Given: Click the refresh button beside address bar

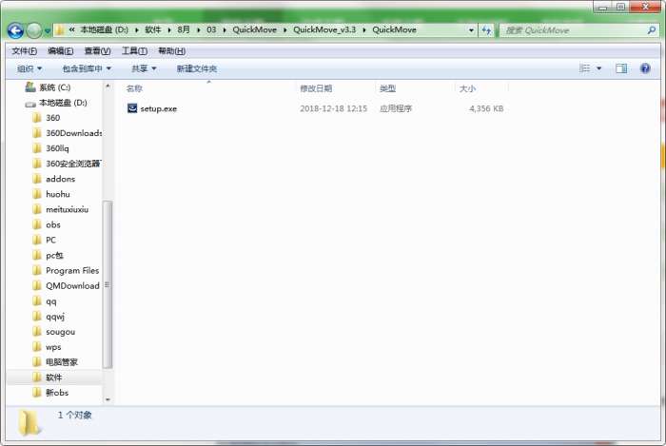Looking at the screenshot, I should 486,30.
